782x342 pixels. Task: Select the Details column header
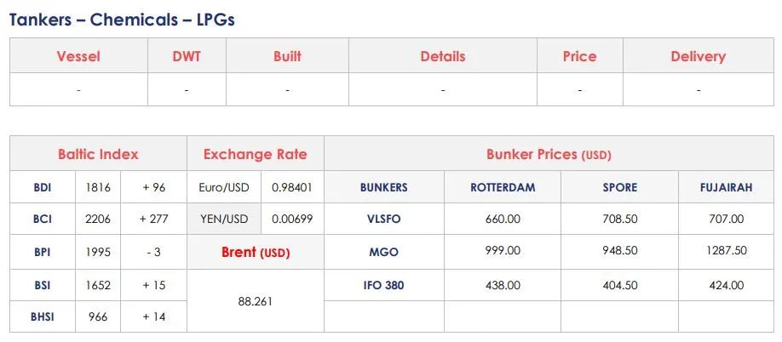[443, 56]
